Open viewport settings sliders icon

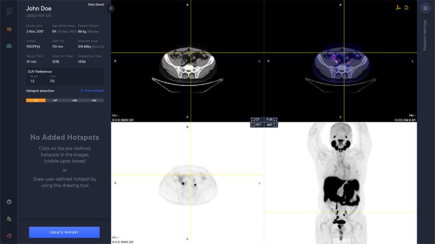click(x=425, y=8)
